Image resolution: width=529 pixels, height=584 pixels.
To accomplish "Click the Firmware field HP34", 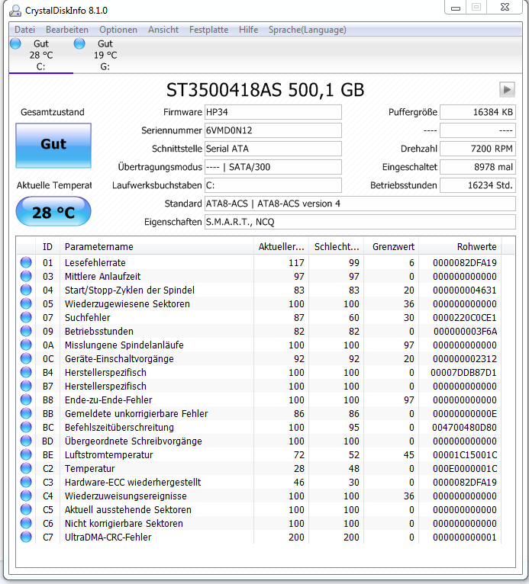I will (273, 112).
